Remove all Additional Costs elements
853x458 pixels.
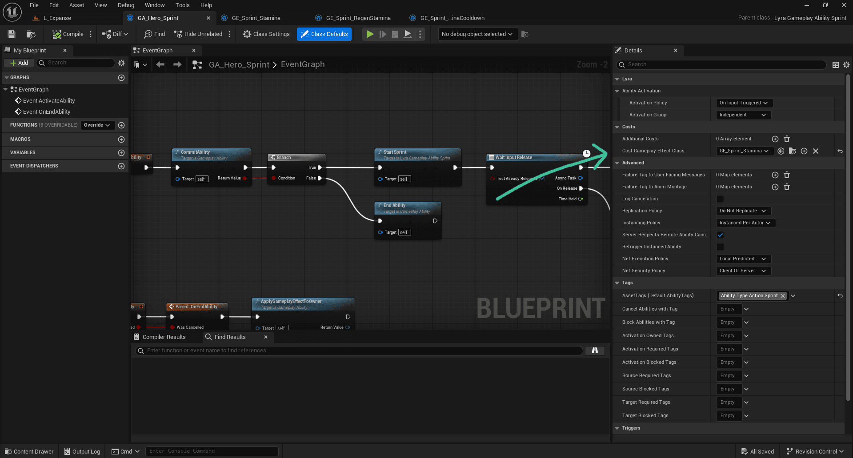tap(787, 139)
